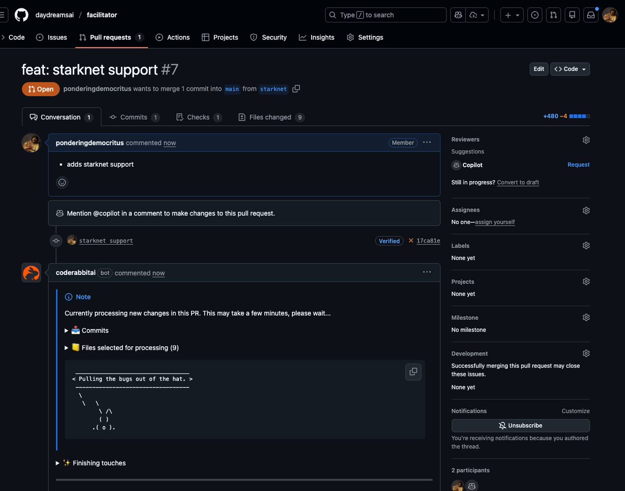This screenshot has width=625, height=491.
Task: Click assign yourself link
Action: coord(495,222)
